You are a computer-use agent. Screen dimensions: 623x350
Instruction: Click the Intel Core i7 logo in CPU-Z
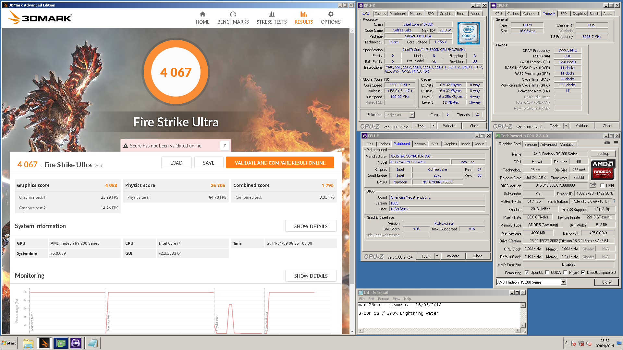coord(469,33)
